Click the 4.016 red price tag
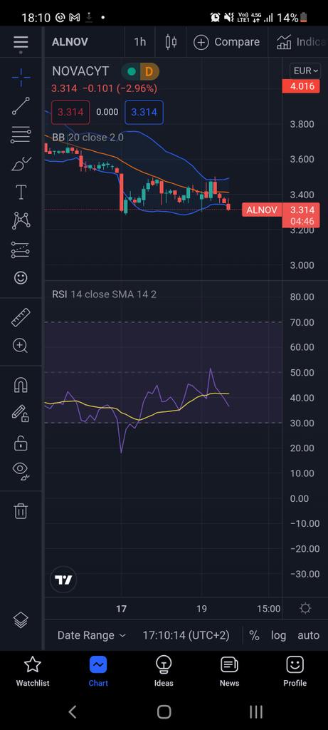 pyautogui.click(x=301, y=86)
